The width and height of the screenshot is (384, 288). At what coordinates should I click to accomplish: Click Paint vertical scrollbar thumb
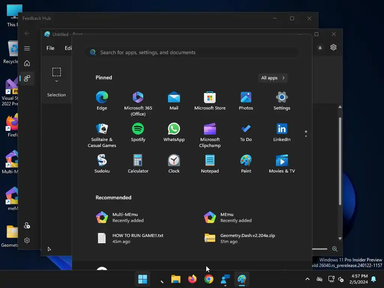[x=340, y=161]
